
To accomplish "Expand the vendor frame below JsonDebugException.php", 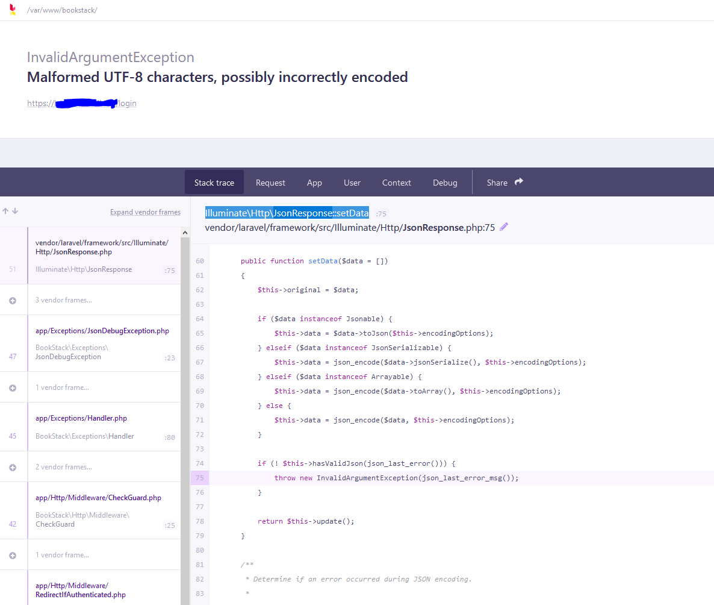I will point(13,387).
